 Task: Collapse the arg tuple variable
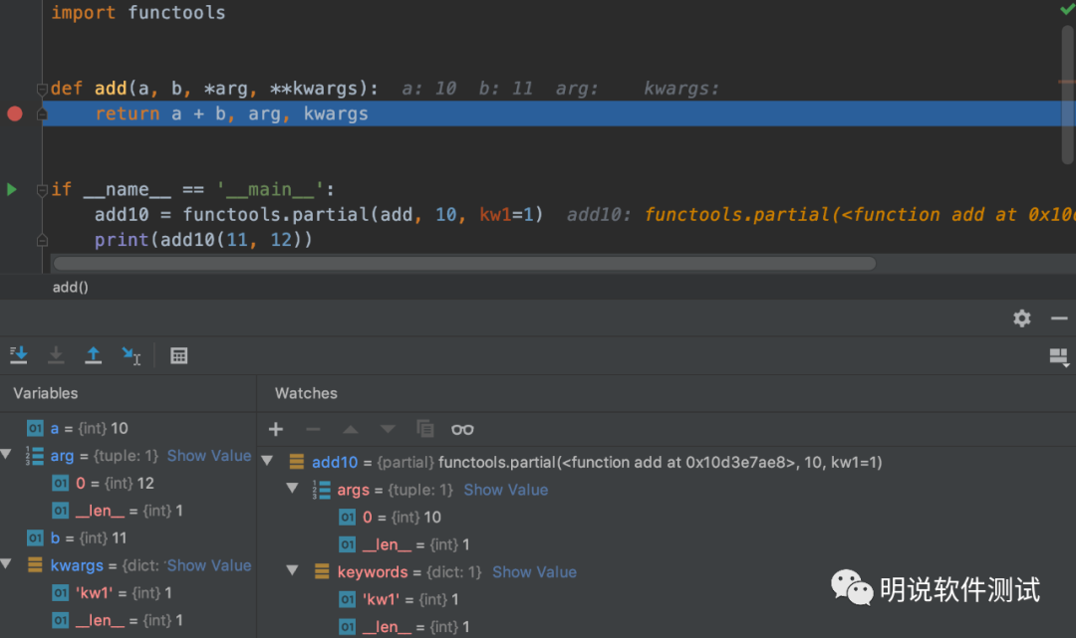(6, 454)
